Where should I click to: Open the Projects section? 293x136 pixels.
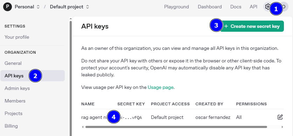coord(13,113)
